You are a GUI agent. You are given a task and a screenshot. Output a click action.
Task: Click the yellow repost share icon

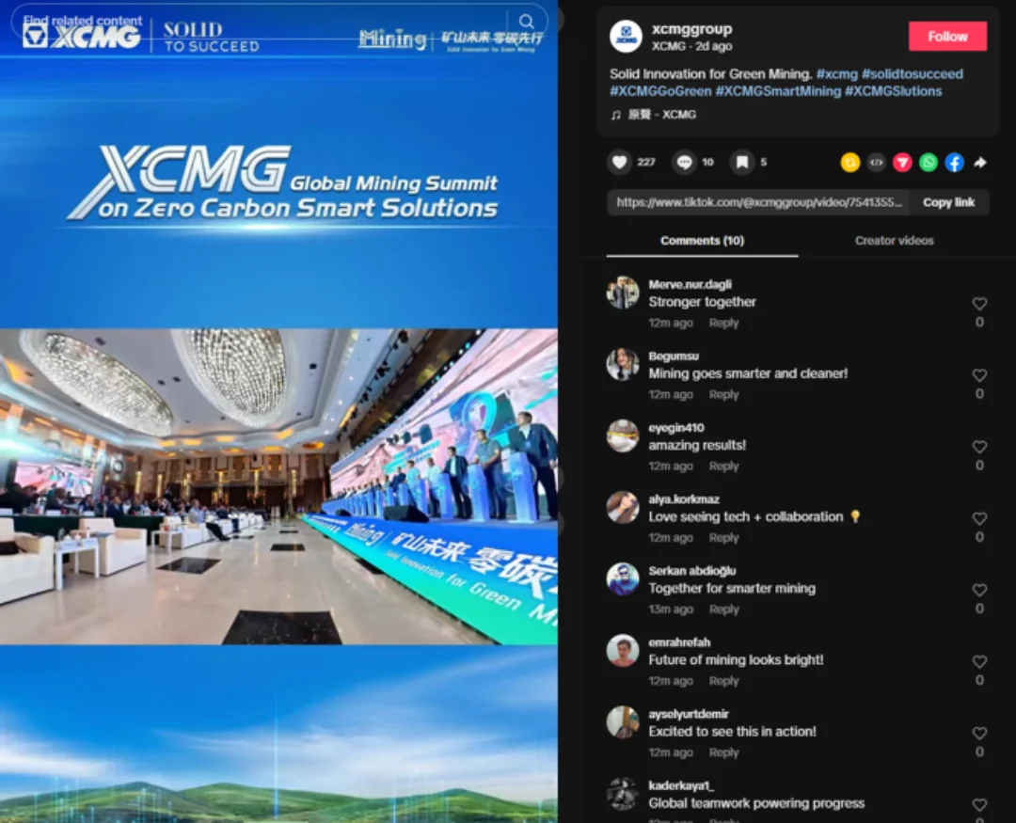850,162
